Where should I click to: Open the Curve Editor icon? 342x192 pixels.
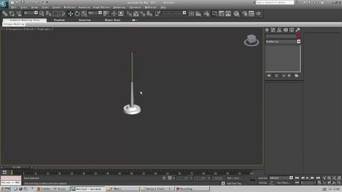[221, 14]
